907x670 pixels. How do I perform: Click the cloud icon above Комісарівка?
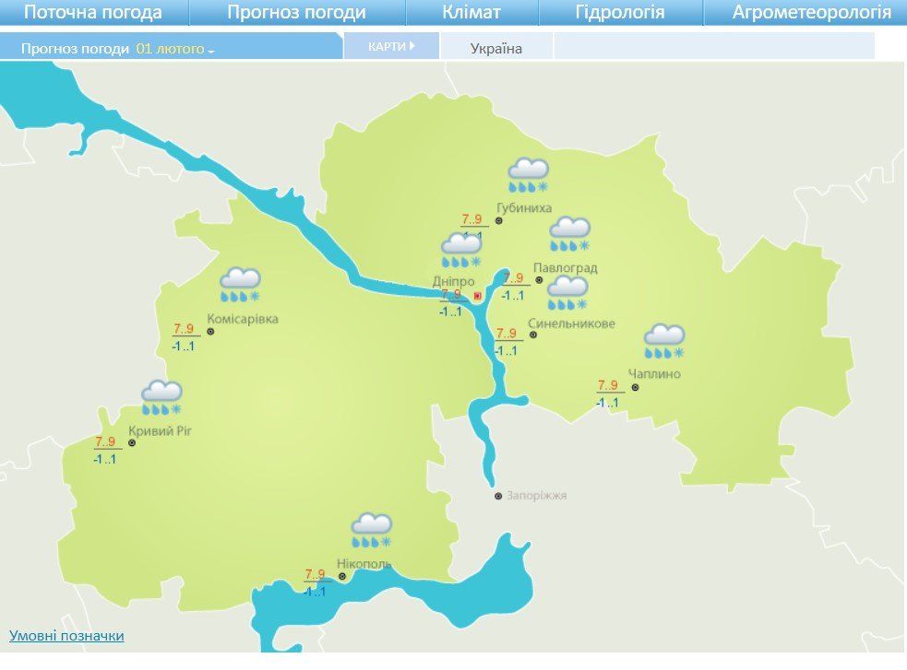click(240, 285)
